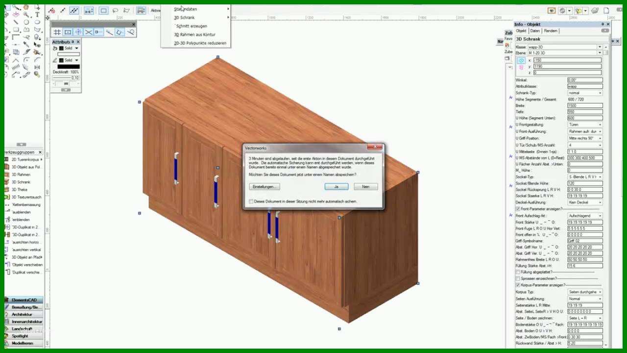The height and width of the screenshot is (353, 627).
Task: Toggle 'Sprossen einzeichnen?' checkbox
Action: (518, 278)
